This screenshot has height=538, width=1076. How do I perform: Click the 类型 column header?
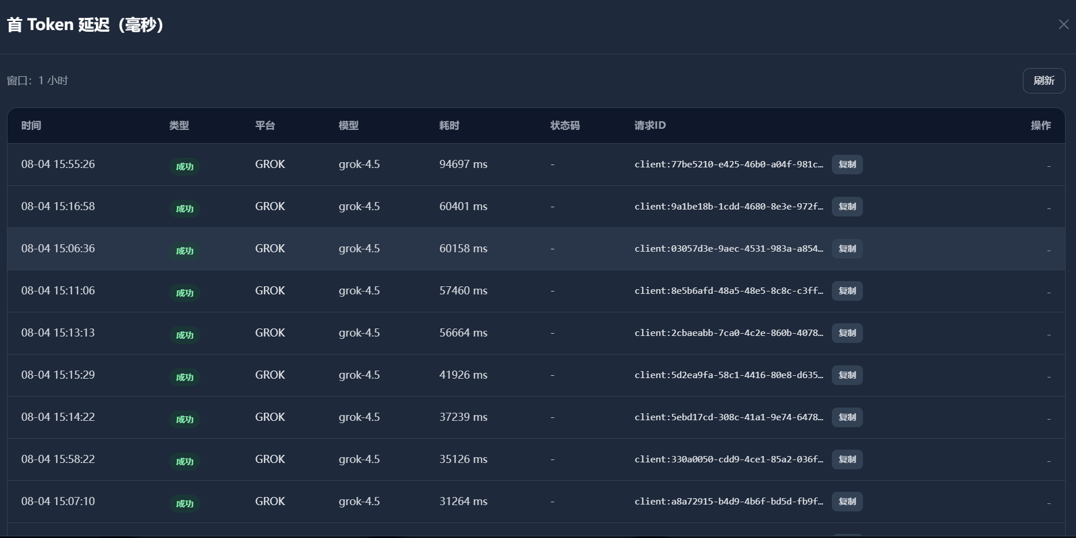click(179, 125)
